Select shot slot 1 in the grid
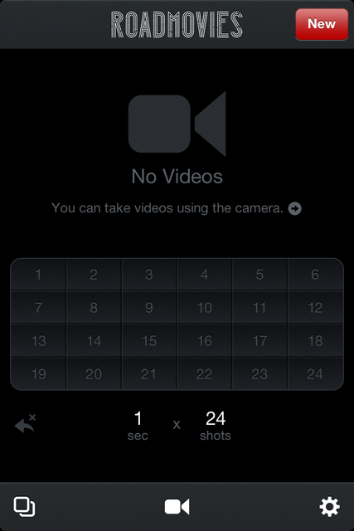This screenshot has width=354, height=531. (x=38, y=275)
